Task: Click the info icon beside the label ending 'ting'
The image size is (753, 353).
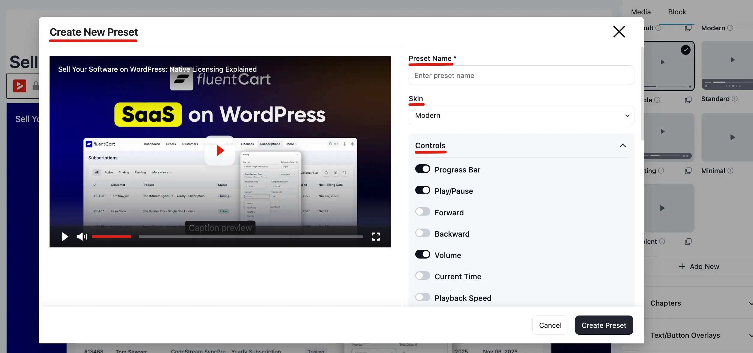Action: point(661,171)
